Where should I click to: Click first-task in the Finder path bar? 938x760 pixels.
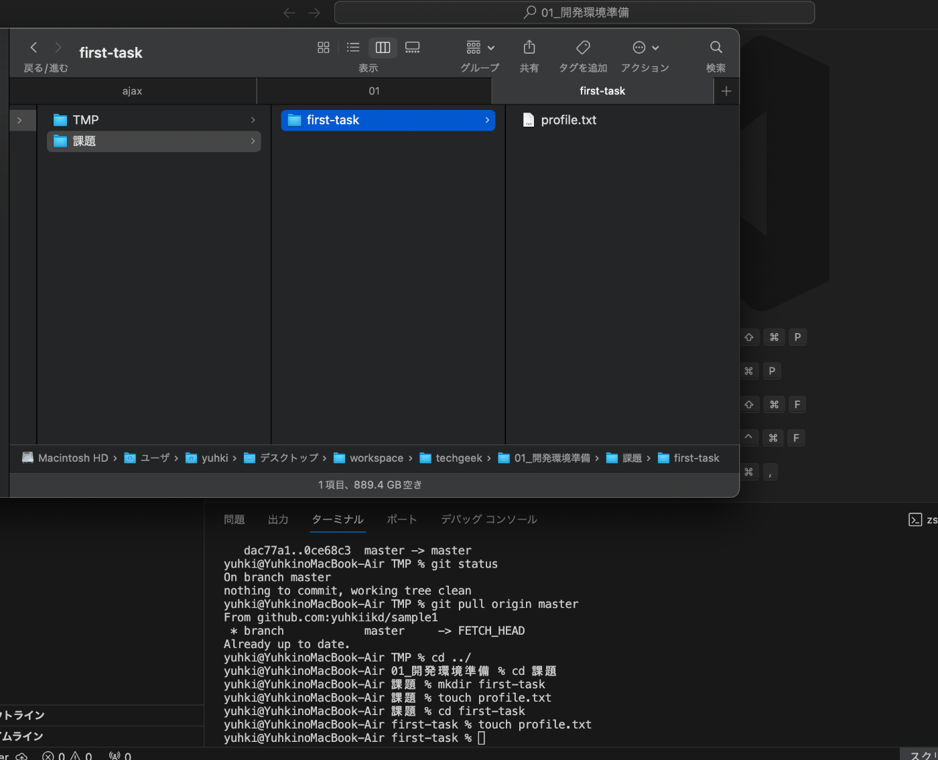click(x=689, y=458)
